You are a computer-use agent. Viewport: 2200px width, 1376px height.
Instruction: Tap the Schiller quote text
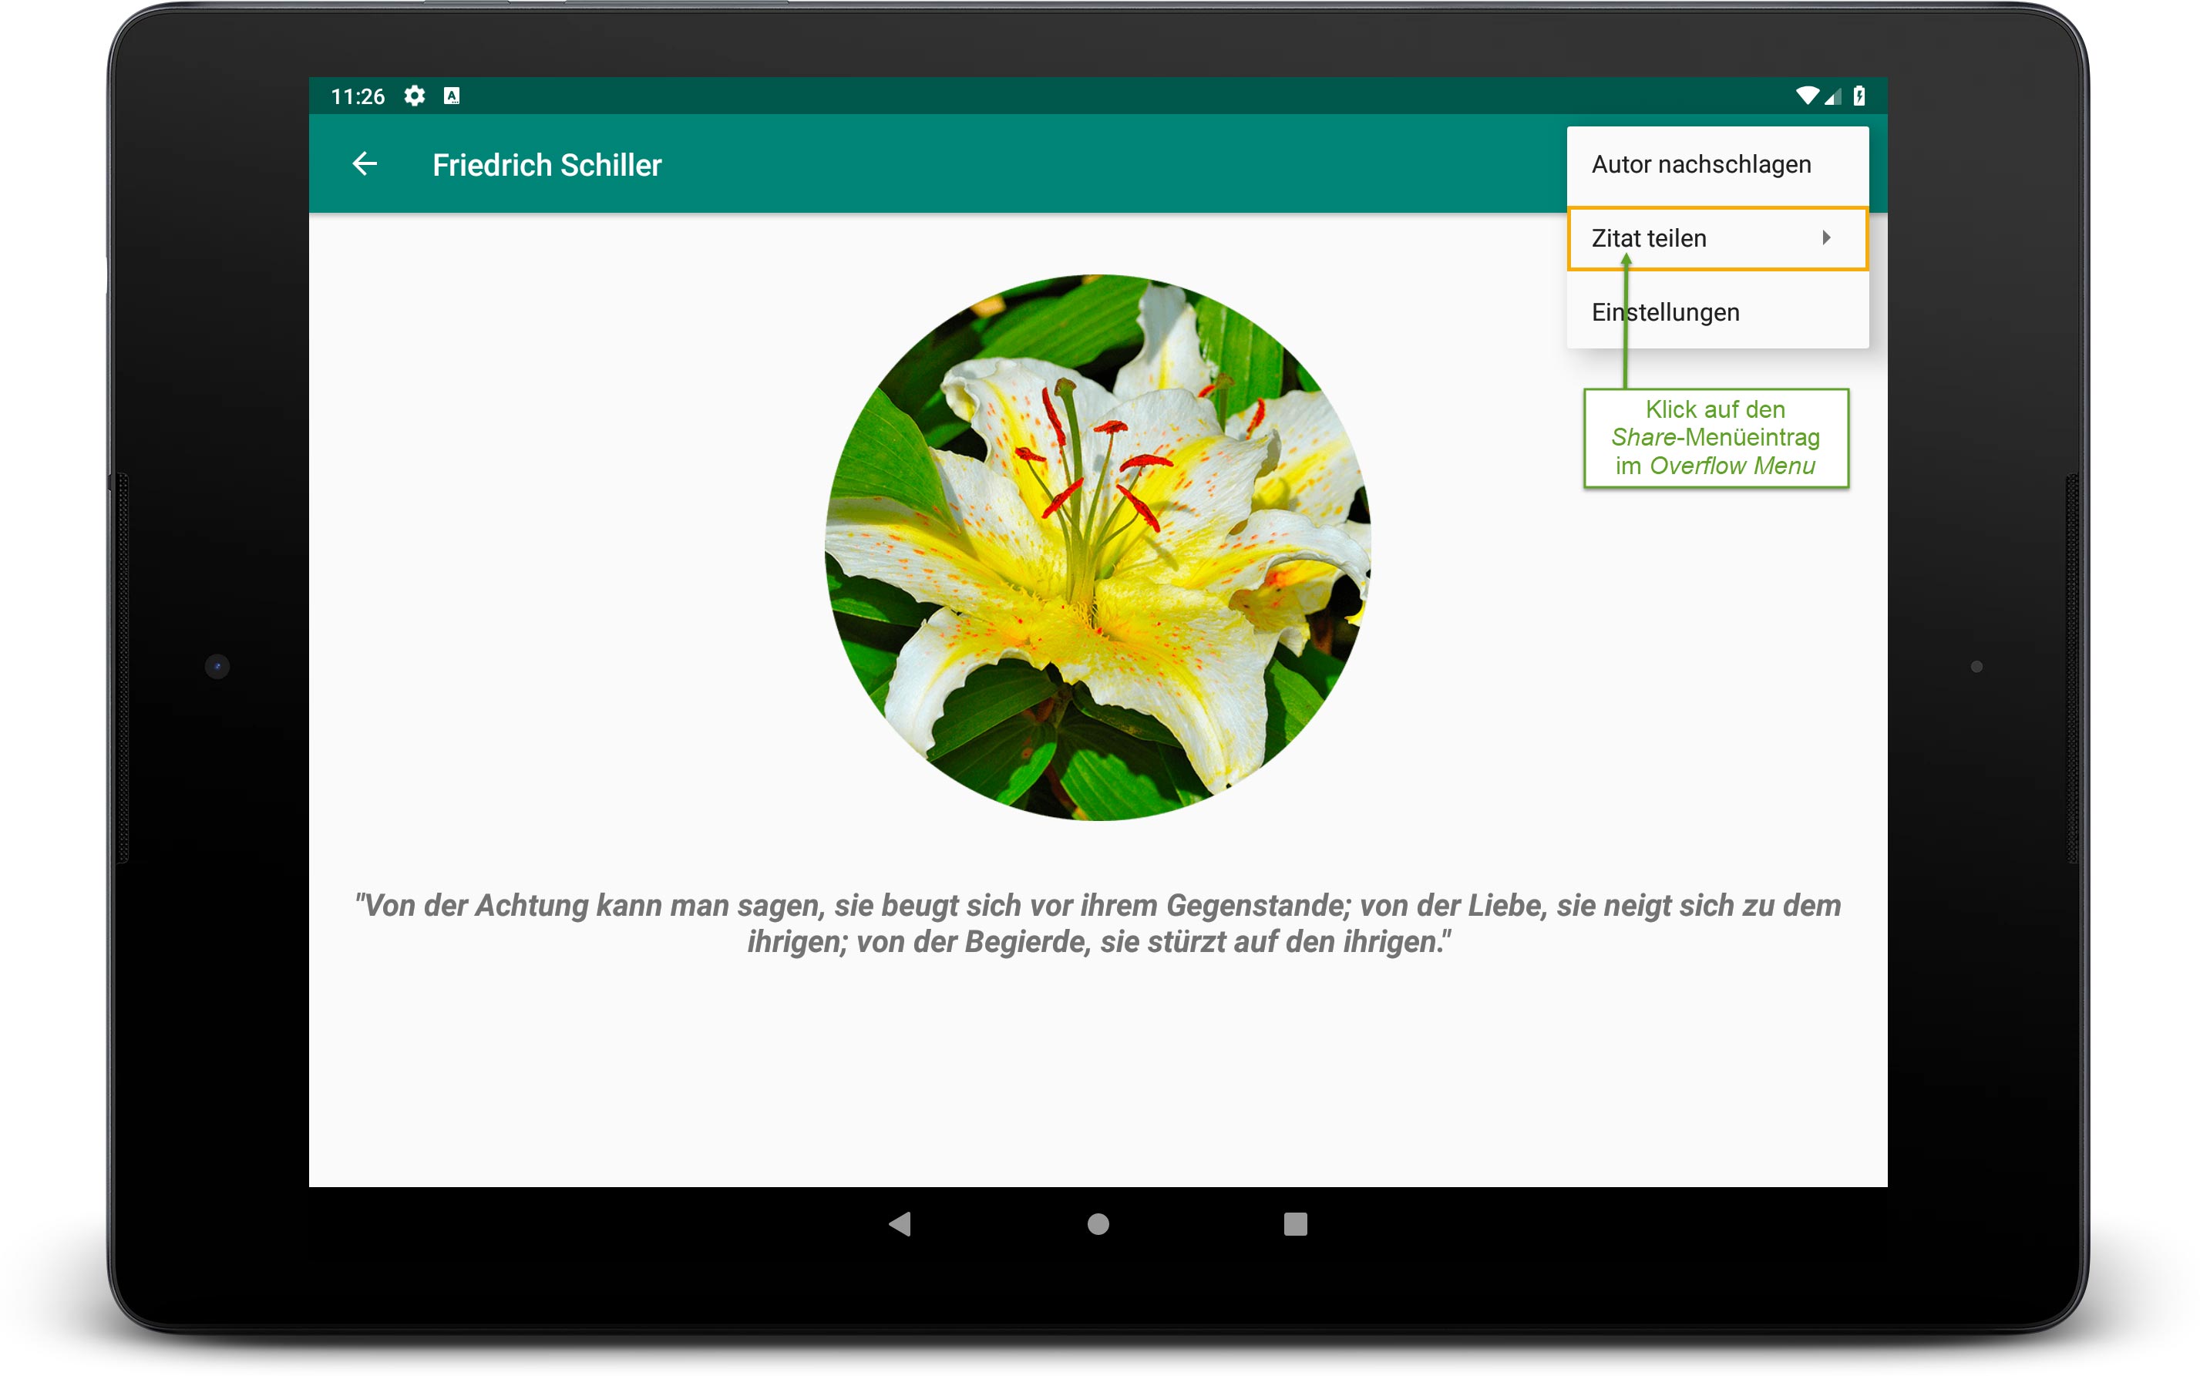[x=1097, y=923]
